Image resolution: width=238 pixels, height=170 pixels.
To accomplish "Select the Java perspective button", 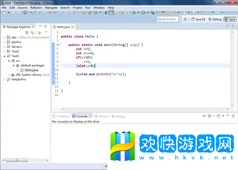I will [230, 19].
